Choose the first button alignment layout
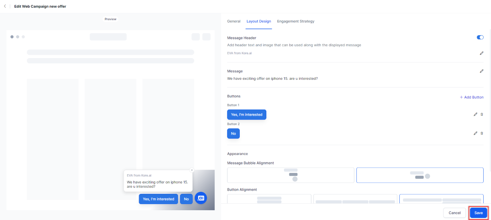The width and height of the screenshot is (491, 220). pyautogui.click(x=269, y=199)
